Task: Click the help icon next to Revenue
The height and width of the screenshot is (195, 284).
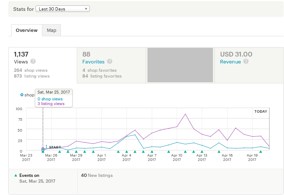Action: [x=246, y=62]
